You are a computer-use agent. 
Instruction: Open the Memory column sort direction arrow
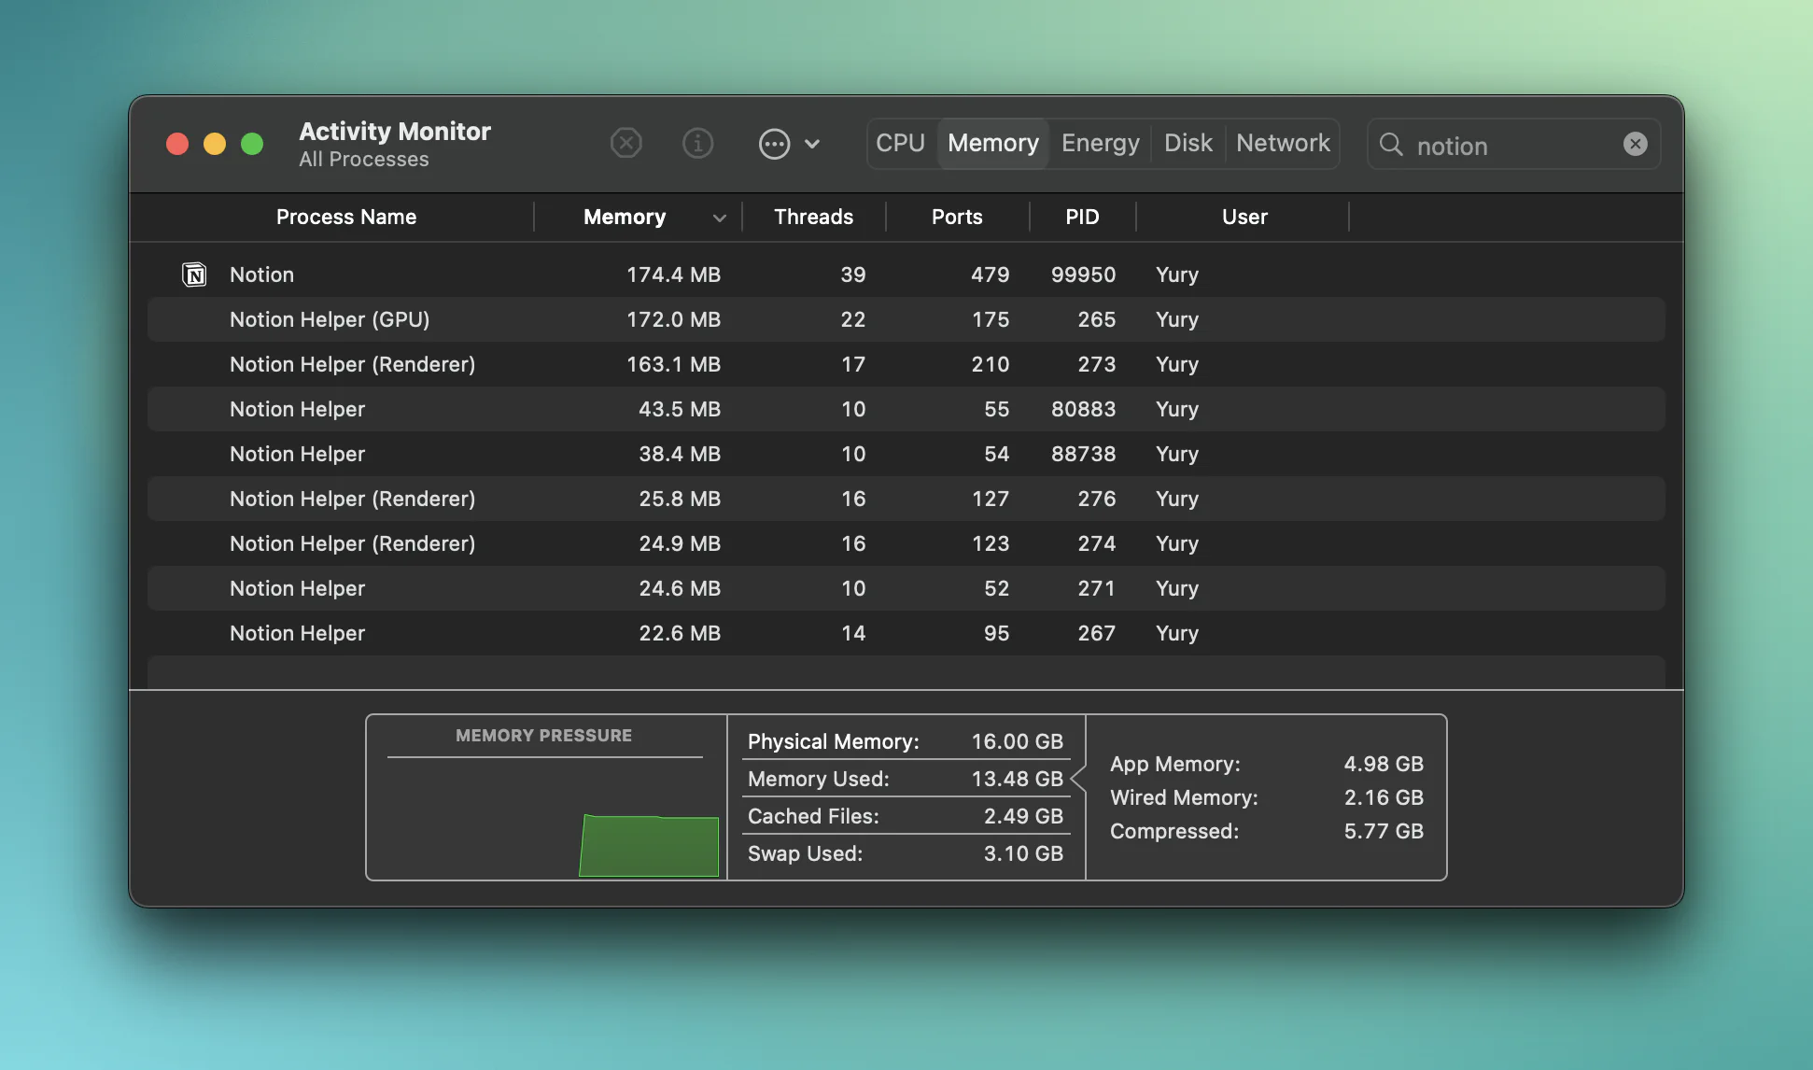[719, 218]
